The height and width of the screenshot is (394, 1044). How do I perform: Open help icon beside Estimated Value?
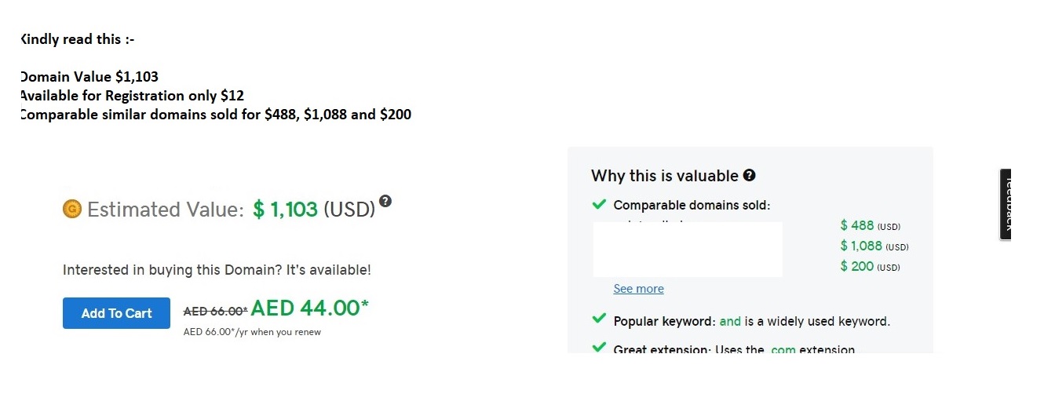click(x=385, y=201)
